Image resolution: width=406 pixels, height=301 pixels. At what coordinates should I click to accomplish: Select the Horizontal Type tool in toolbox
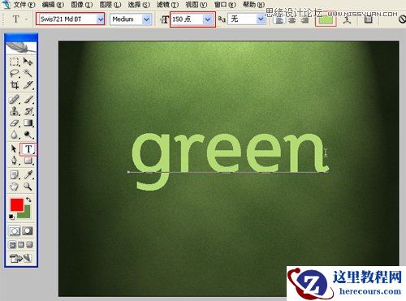pyautogui.click(x=28, y=149)
